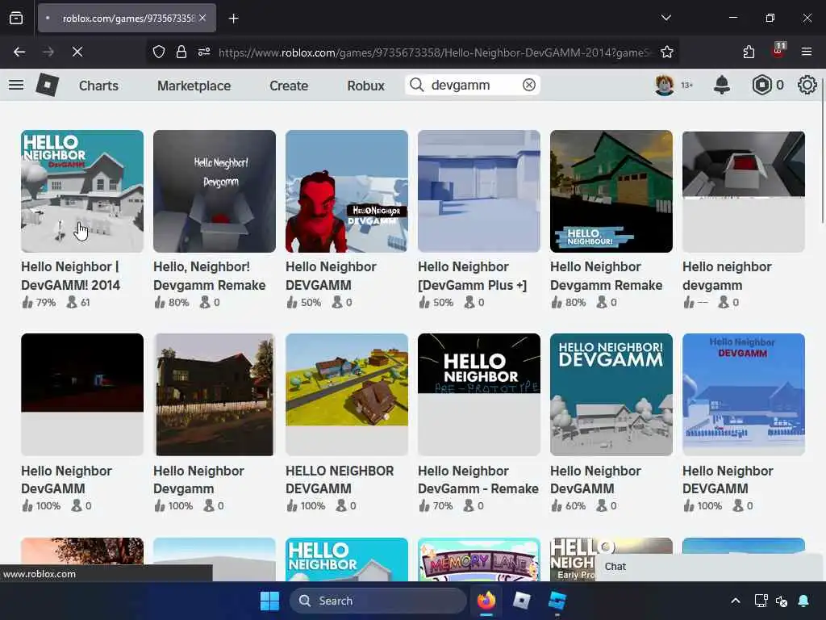Clear the devgamm search text
The height and width of the screenshot is (620, 826).
(529, 85)
